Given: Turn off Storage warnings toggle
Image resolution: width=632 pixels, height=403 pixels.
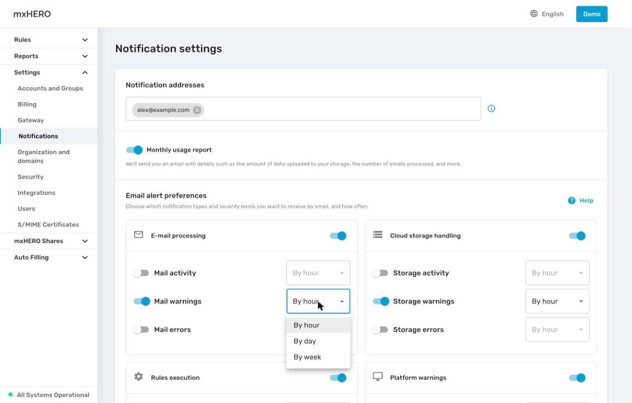Looking at the screenshot, I should click(x=381, y=301).
